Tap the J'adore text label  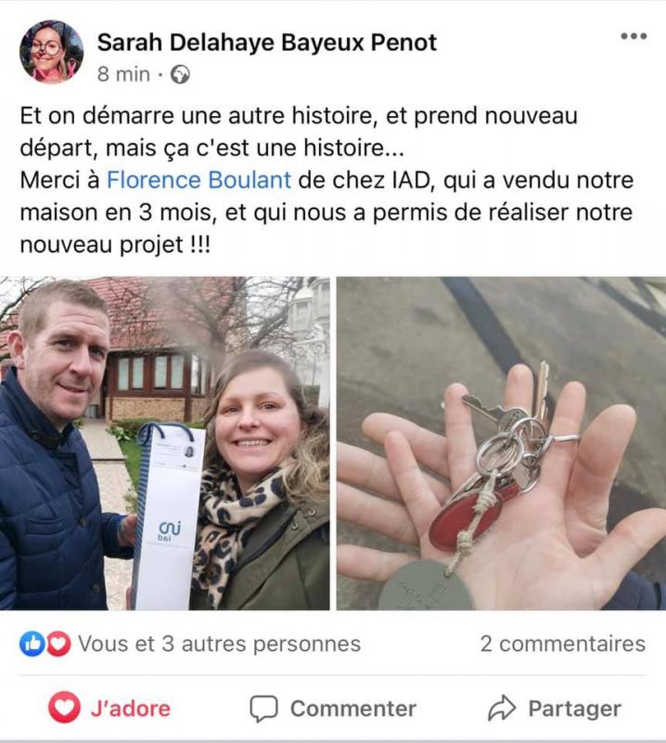tap(131, 709)
